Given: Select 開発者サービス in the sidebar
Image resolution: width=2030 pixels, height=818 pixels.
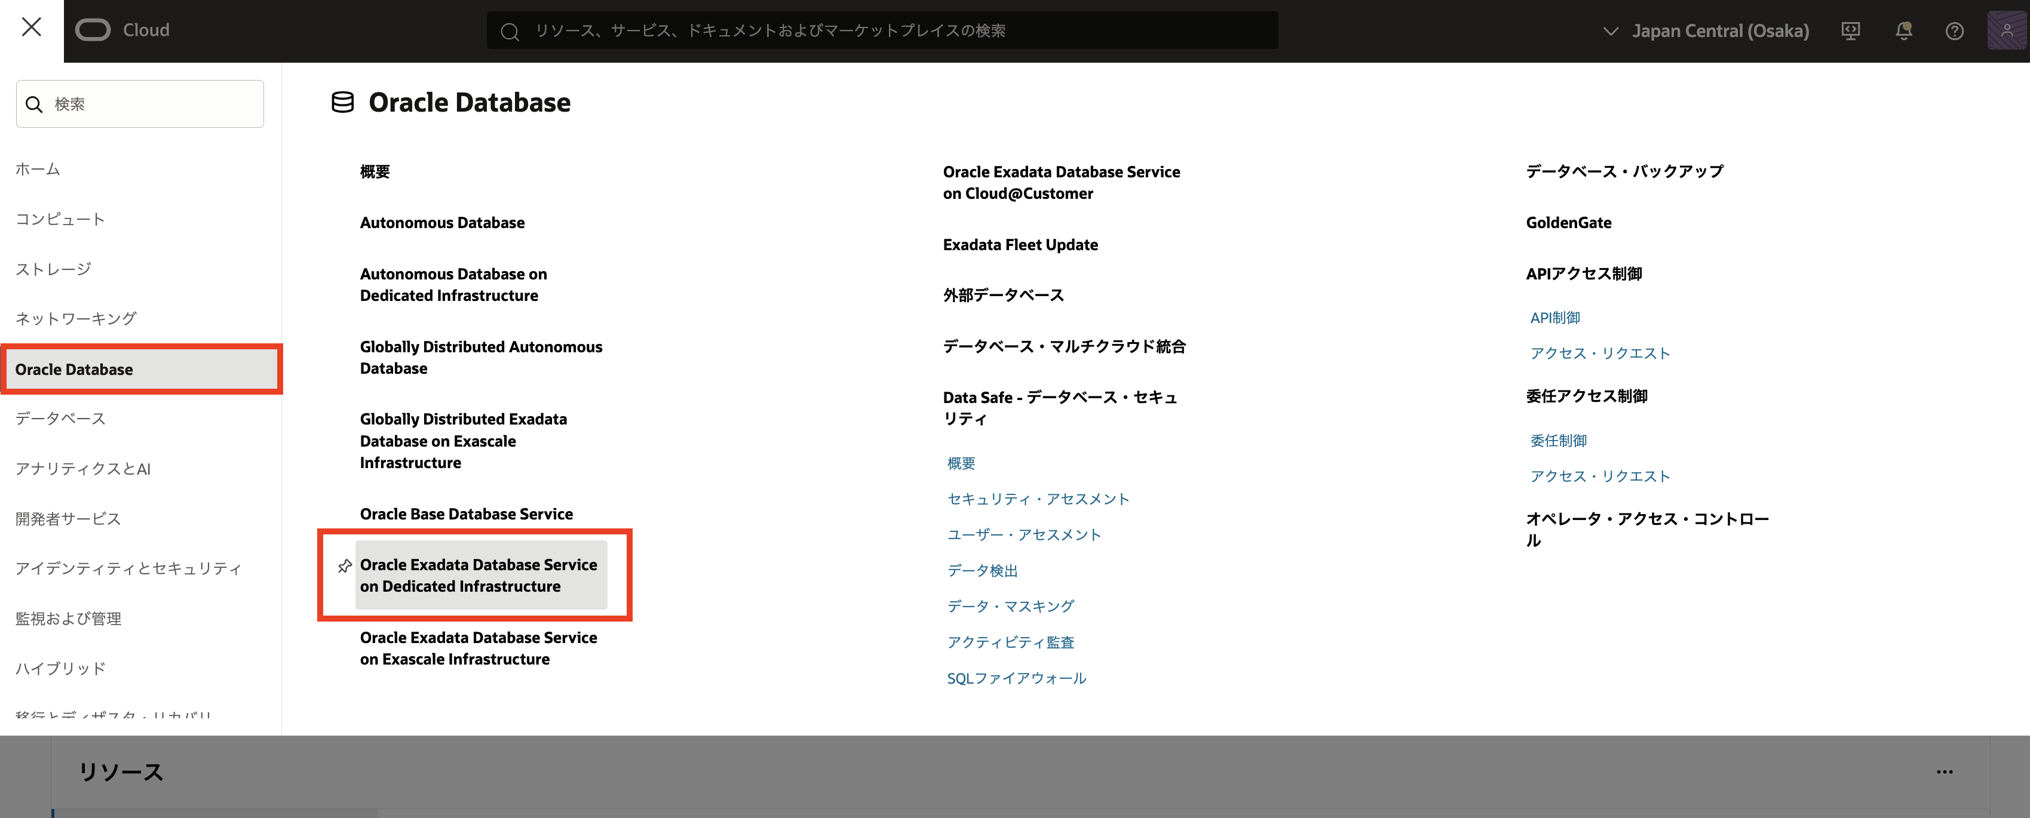Looking at the screenshot, I should (x=68, y=519).
